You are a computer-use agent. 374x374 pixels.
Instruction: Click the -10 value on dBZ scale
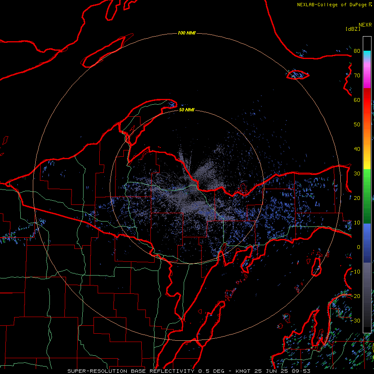[356, 272]
